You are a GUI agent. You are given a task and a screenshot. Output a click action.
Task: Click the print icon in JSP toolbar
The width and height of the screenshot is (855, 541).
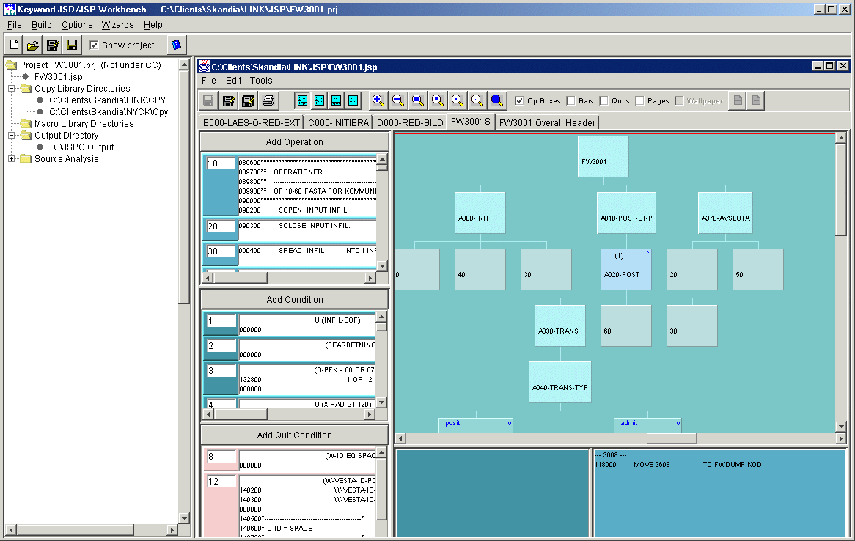[x=268, y=100]
